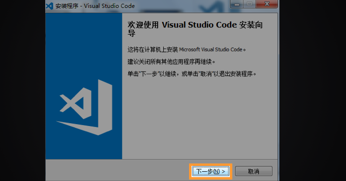346x181 pixels.
Task: Click title text 安装程序 - Visual Studio Code
Action: click(95, 6)
